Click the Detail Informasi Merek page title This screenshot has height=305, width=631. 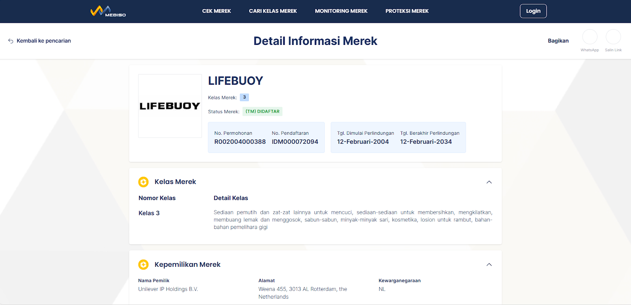(315, 41)
